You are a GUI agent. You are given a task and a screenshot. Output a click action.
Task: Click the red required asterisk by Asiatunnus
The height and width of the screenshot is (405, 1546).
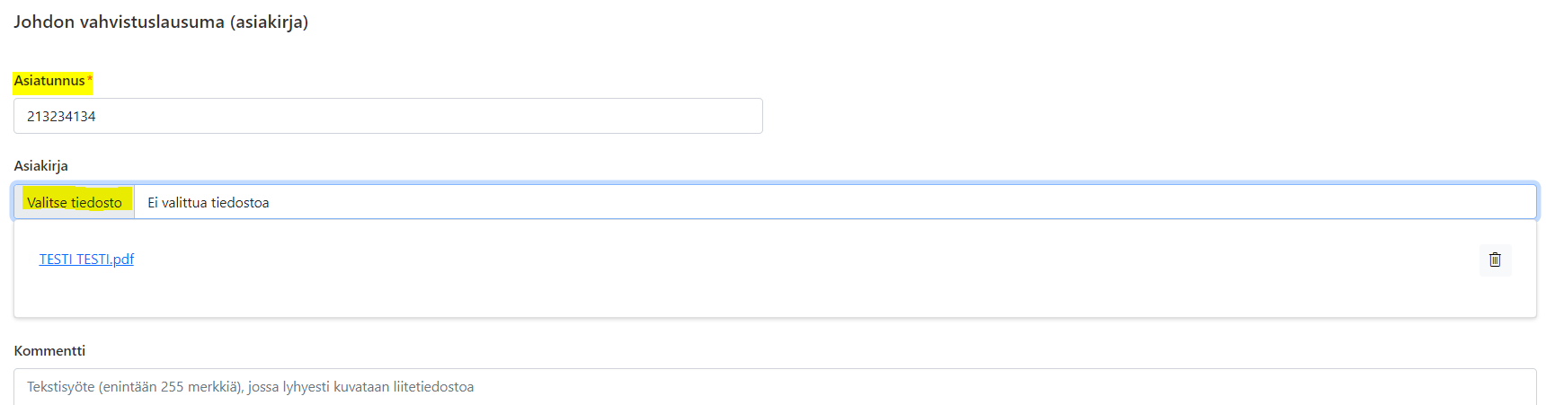pyautogui.click(x=89, y=80)
